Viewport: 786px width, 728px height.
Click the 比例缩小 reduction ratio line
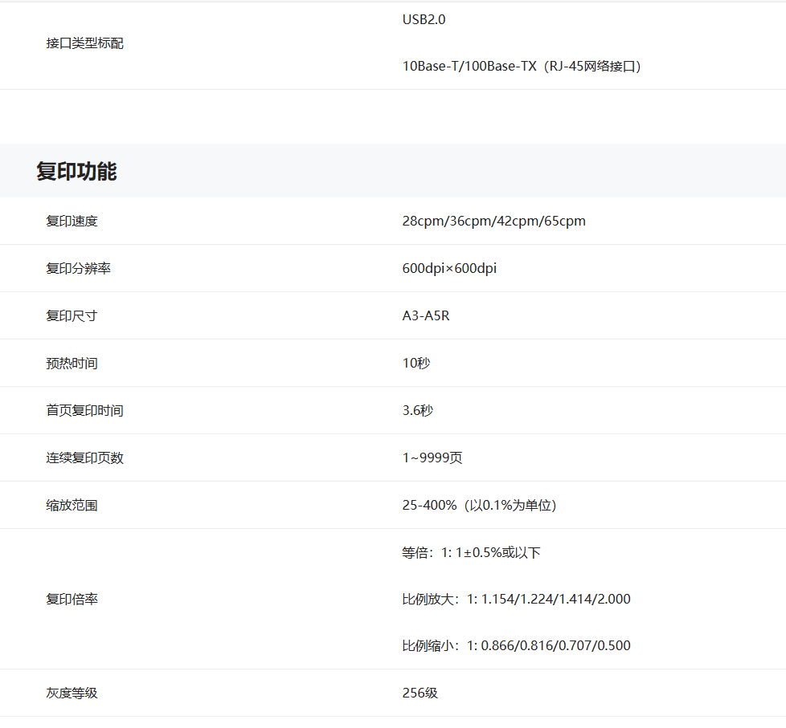pyautogui.click(x=516, y=645)
